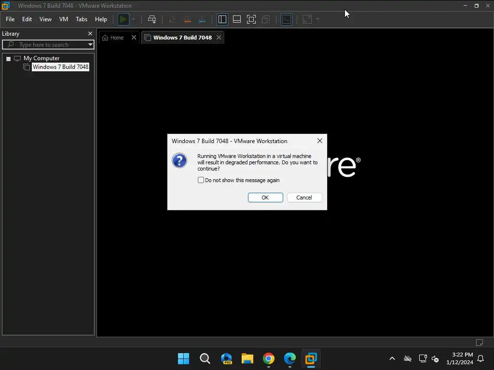
Task: Open Microsoft Edge from the taskbar
Action: (x=290, y=358)
